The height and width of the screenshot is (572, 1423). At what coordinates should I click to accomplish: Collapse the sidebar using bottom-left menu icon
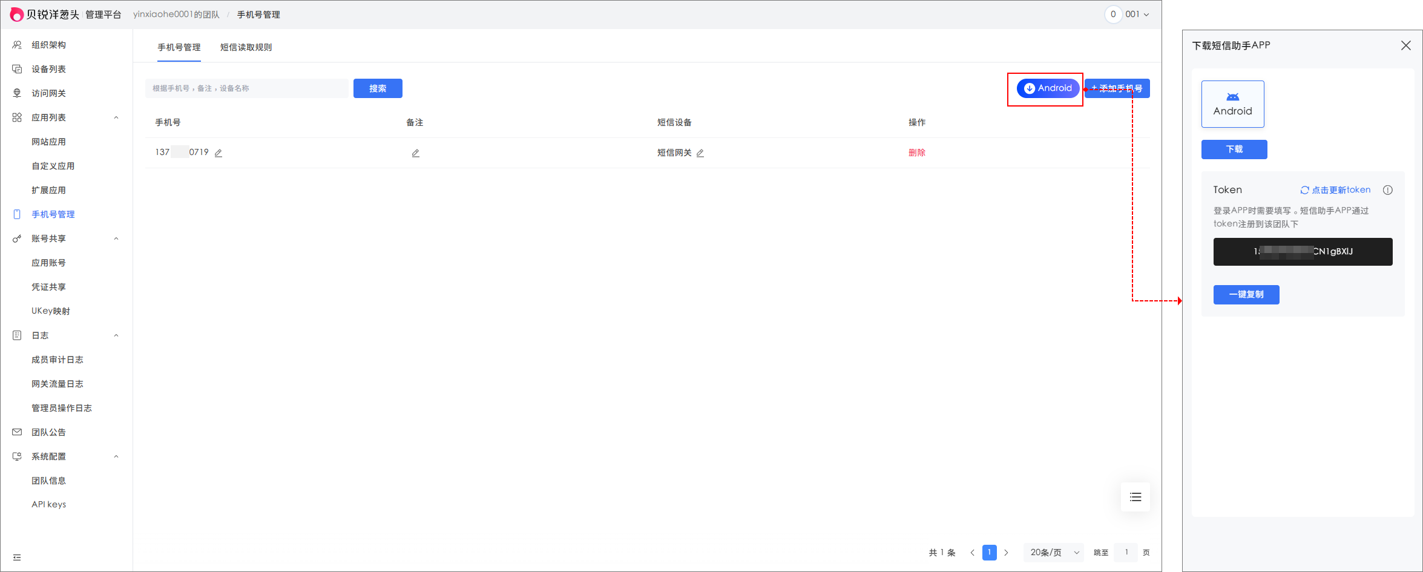tap(17, 557)
